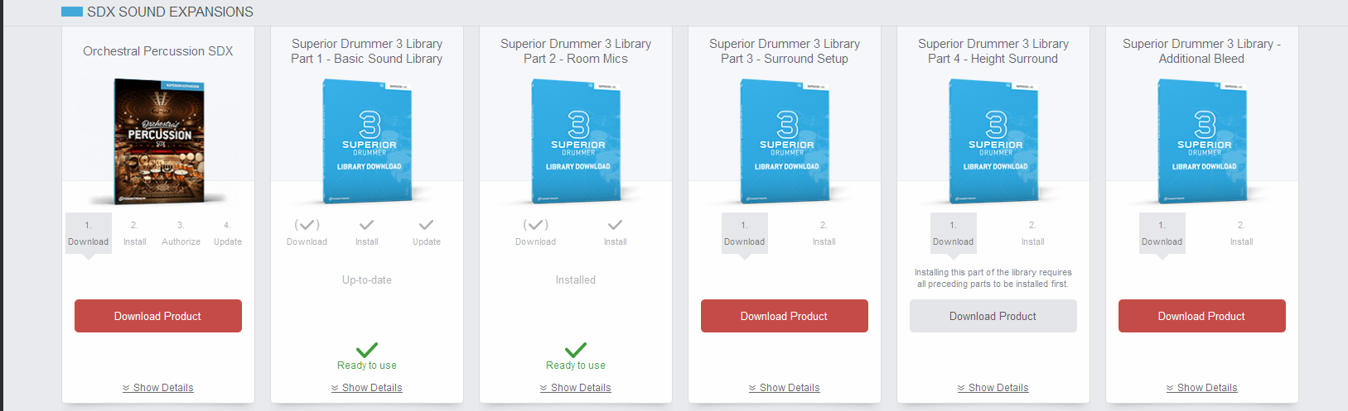This screenshot has height=411, width=1348.
Task: Click note about preceding parts being installed first
Action: (993, 278)
